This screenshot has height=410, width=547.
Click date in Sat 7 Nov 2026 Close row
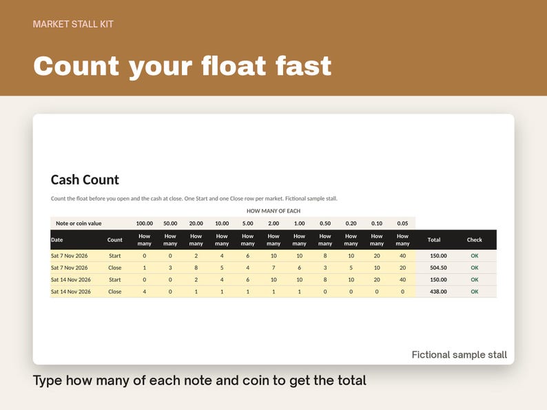(70, 268)
